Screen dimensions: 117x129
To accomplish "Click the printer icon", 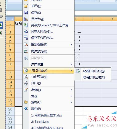I will pos(26,83).
